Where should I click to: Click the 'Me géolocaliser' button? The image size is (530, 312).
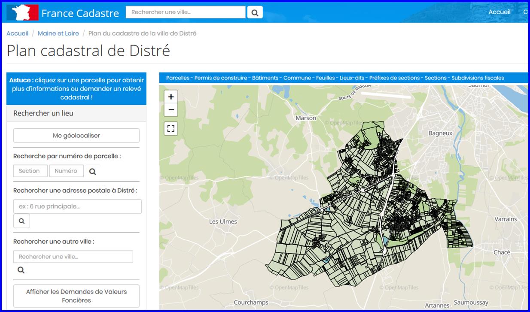(x=76, y=136)
